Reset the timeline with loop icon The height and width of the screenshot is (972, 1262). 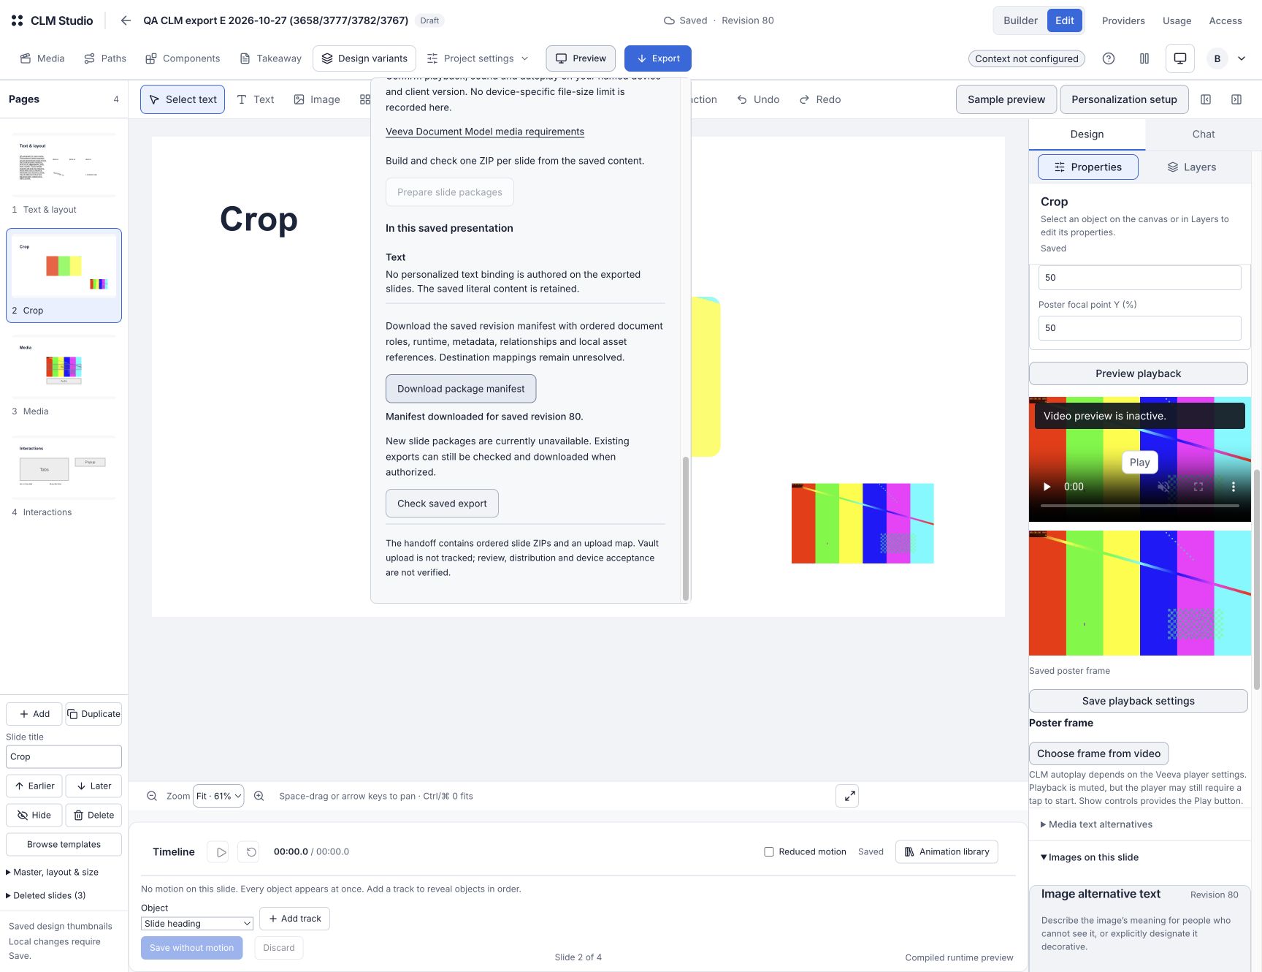click(248, 852)
